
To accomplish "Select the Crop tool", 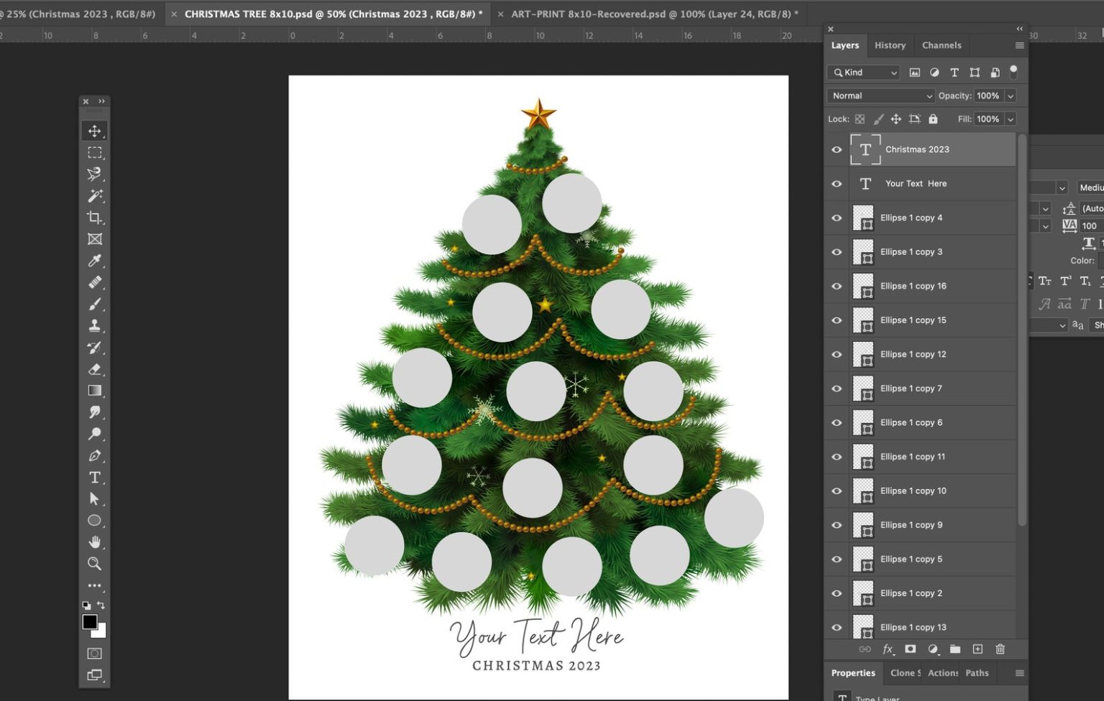I will (x=94, y=218).
